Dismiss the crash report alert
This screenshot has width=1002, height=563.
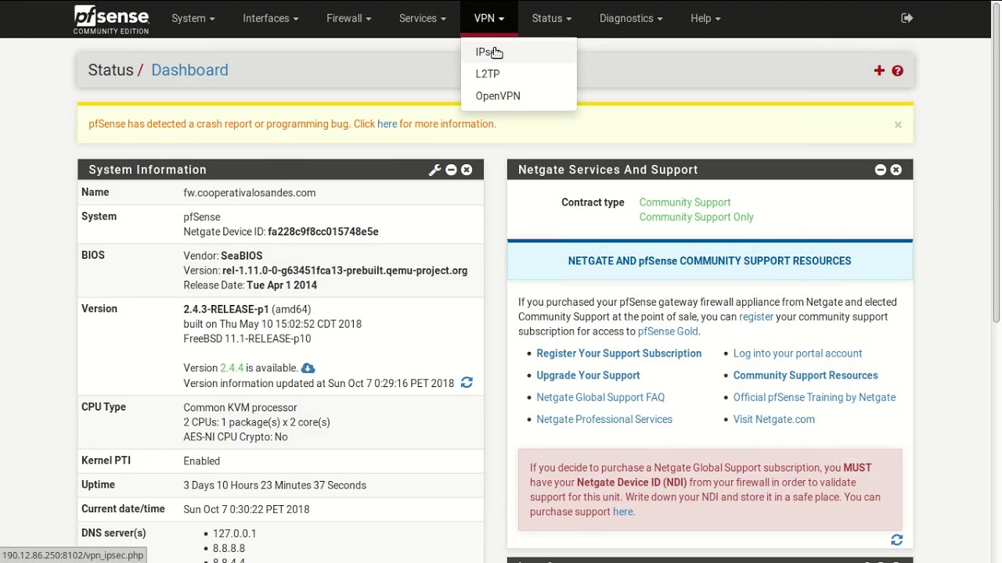pos(898,124)
